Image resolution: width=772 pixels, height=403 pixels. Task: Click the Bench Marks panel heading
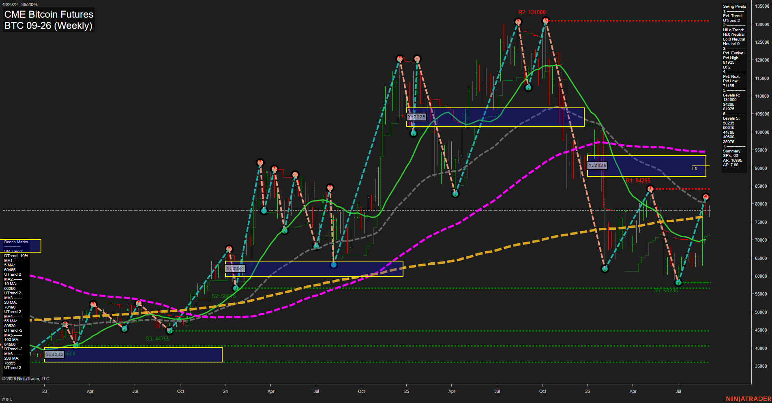tap(16, 242)
